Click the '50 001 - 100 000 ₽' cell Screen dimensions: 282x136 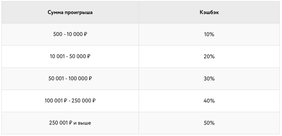70,79
